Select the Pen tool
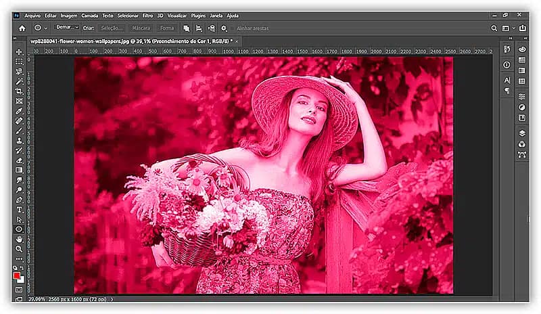This screenshot has height=314, width=541. click(19, 200)
